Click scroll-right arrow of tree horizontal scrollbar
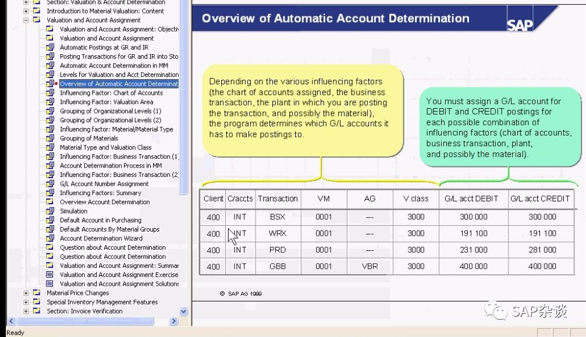This screenshot has height=337, width=586. (174, 321)
